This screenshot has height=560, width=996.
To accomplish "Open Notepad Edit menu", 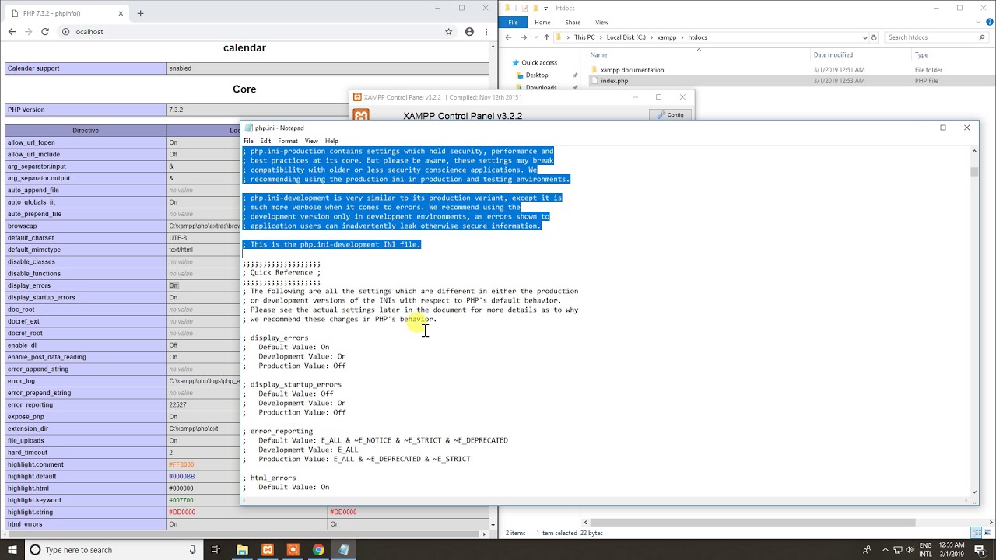I will click(x=265, y=141).
